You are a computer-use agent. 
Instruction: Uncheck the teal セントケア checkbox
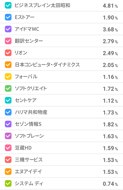pyautogui.click(x=8, y=100)
